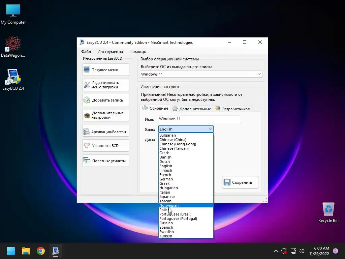
Task: Open the Recycle Bin desktop icon
Action: click(x=328, y=212)
